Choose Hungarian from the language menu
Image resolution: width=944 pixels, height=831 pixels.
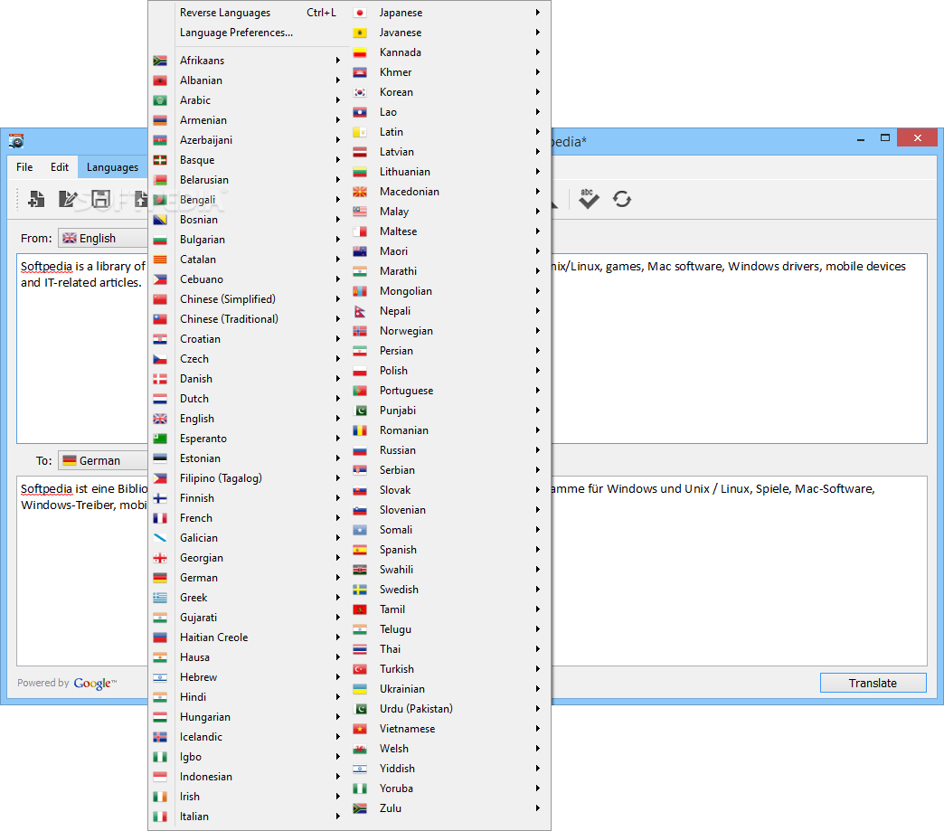[x=249, y=716]
